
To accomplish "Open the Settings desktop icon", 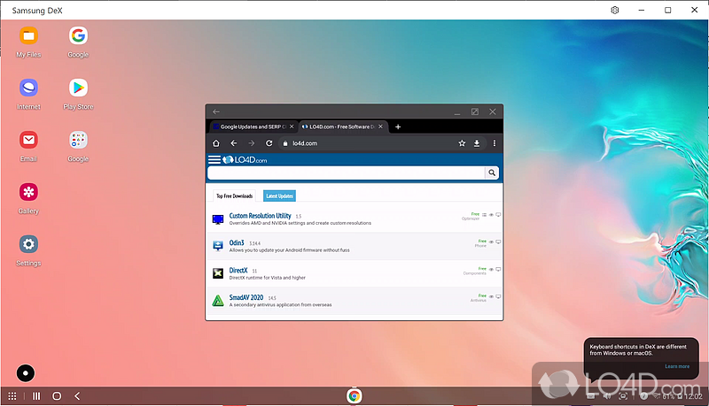I will [x=28, y=244].
